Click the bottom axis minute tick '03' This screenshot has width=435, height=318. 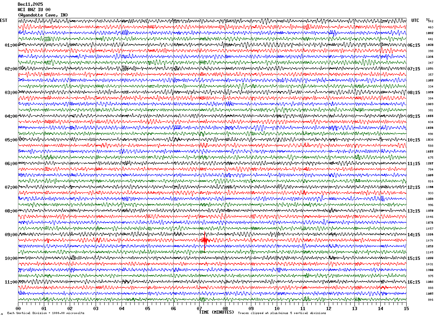(96, 308)
